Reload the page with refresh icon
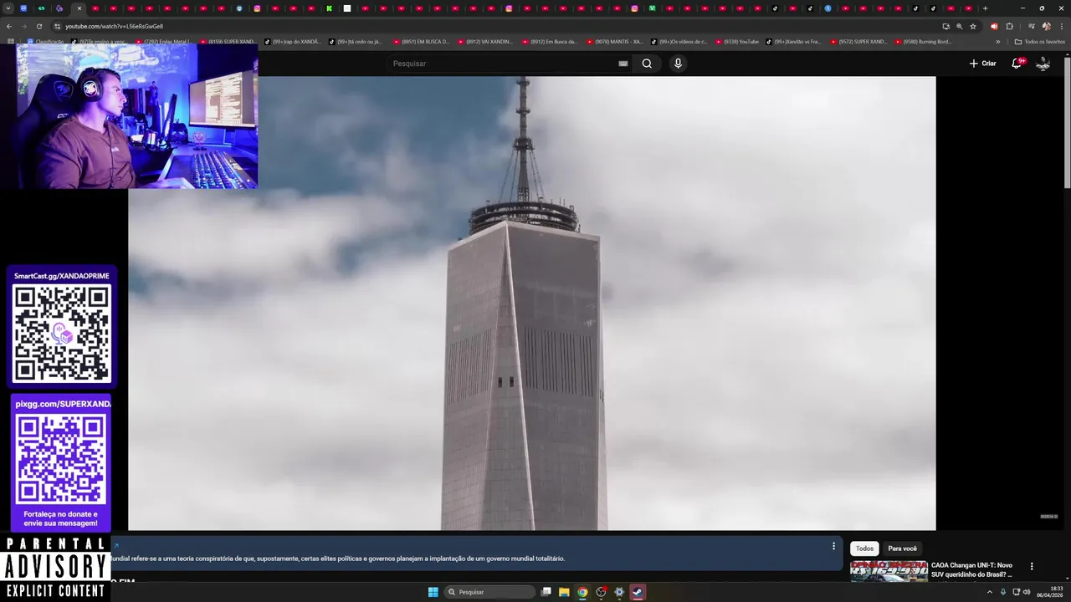 [x=38, y=26]
